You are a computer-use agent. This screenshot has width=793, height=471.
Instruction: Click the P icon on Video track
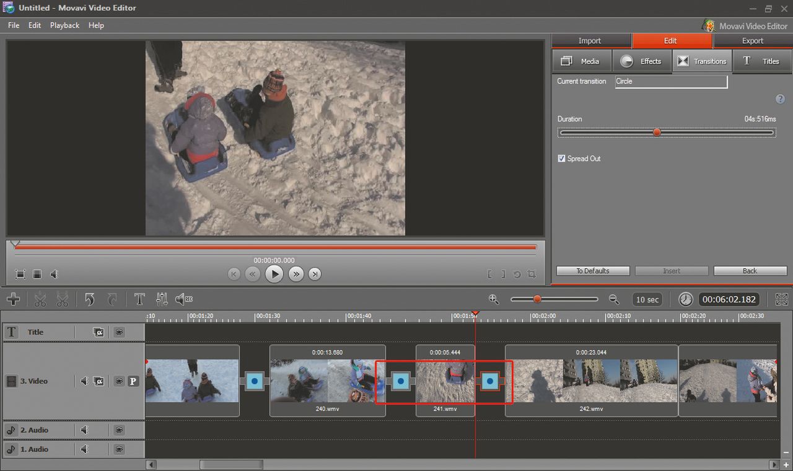point(133,381)
